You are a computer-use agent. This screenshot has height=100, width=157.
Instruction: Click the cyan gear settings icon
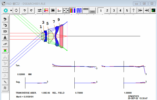click(6, 10)
